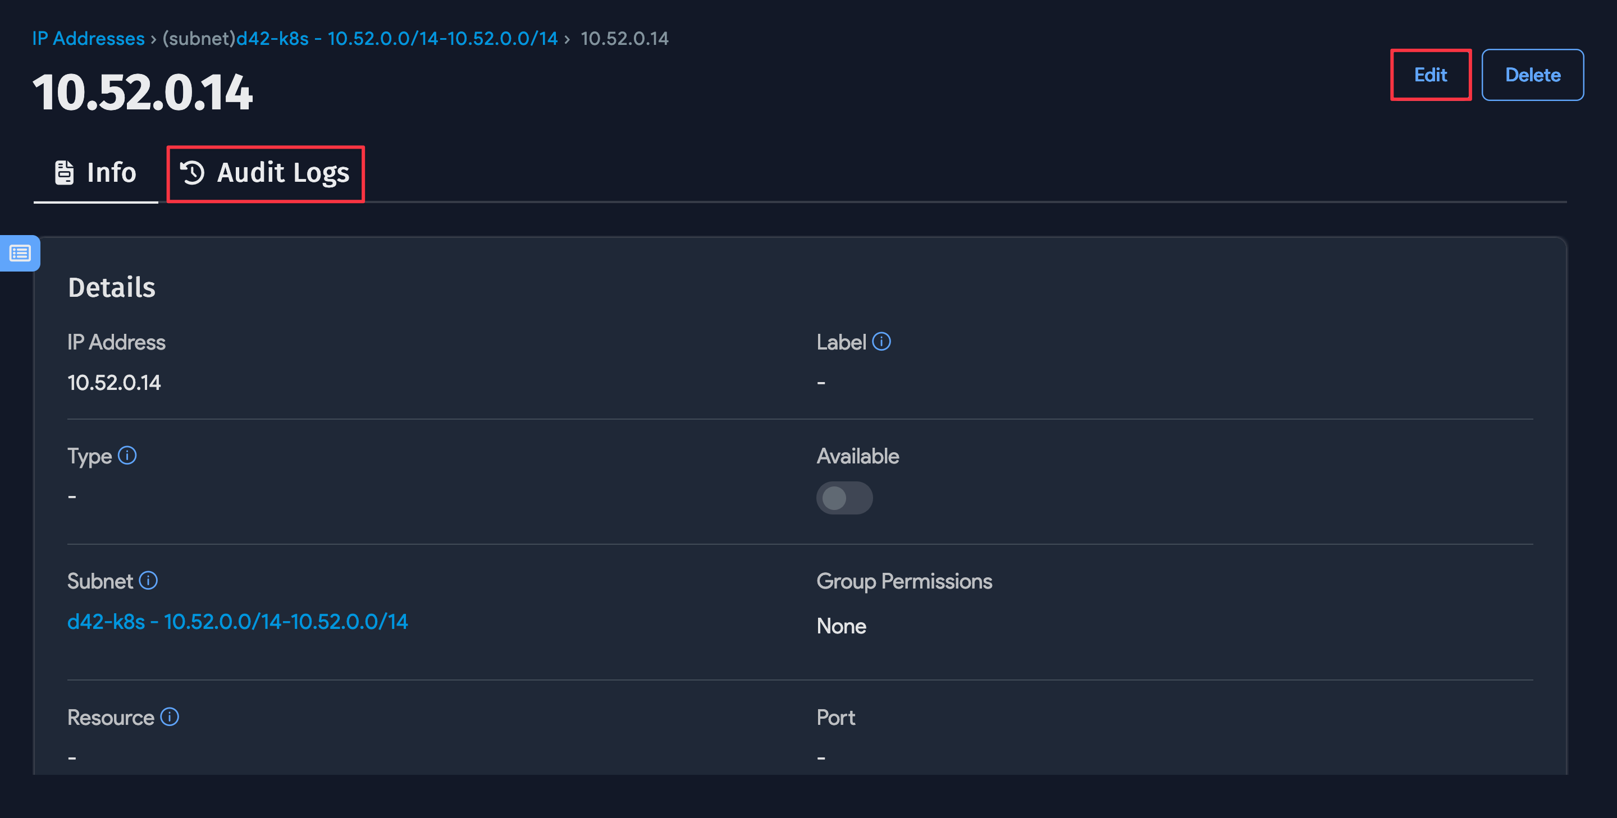Click chevron after IP Addresses breadcrumb

153,39
